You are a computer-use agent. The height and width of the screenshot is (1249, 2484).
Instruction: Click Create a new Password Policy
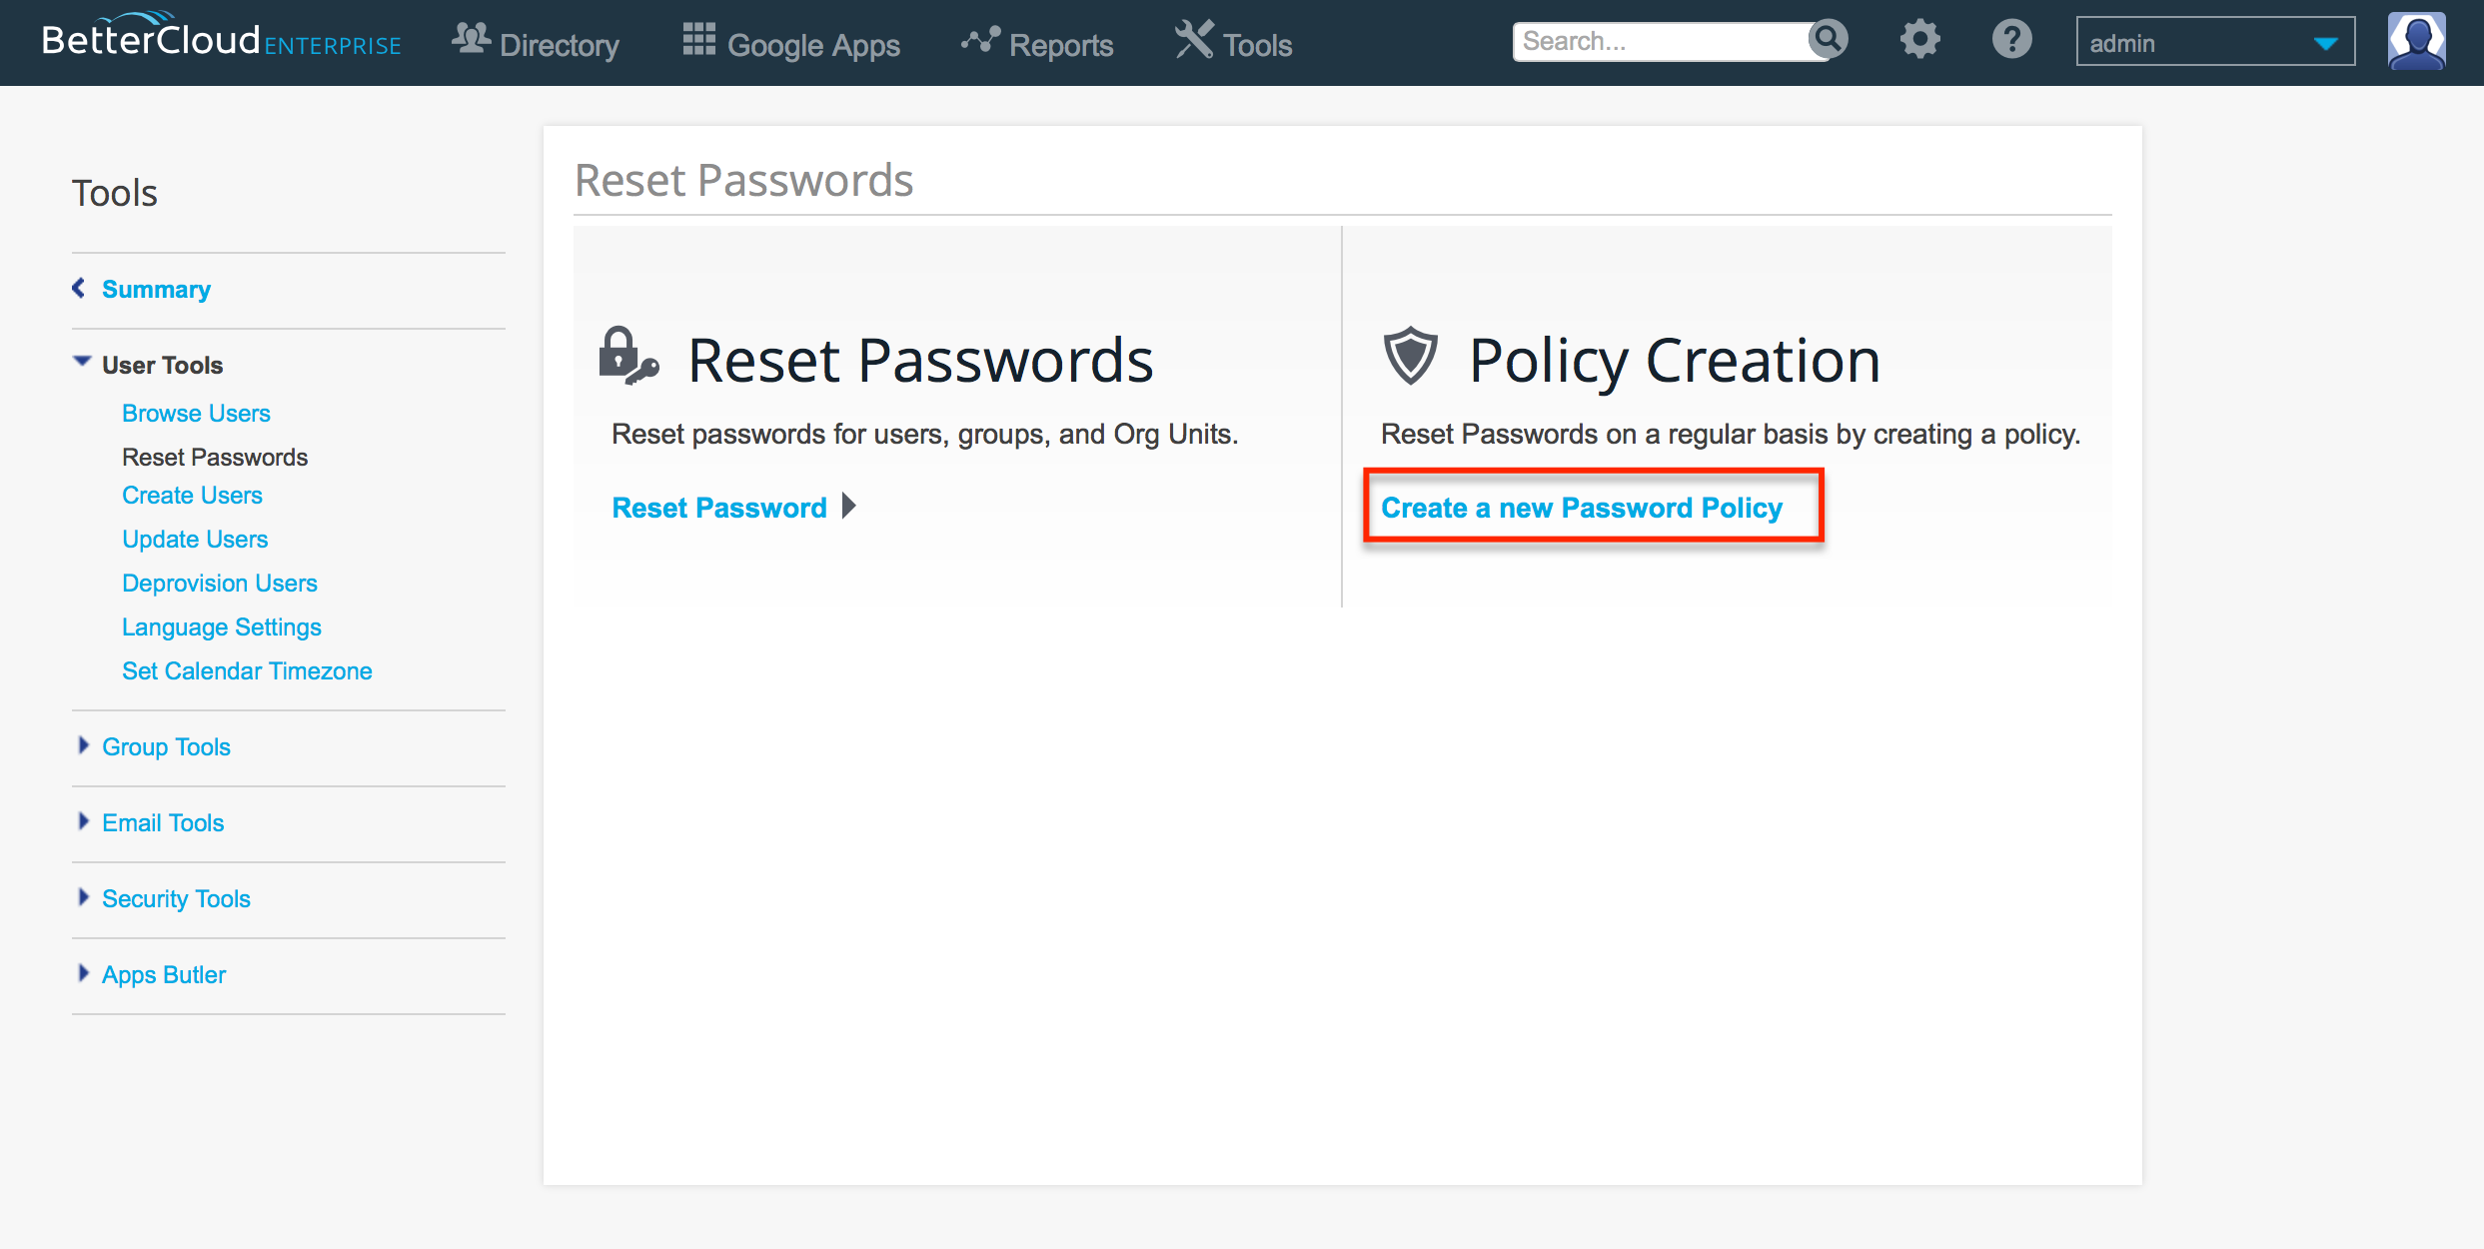(1582, 508)
